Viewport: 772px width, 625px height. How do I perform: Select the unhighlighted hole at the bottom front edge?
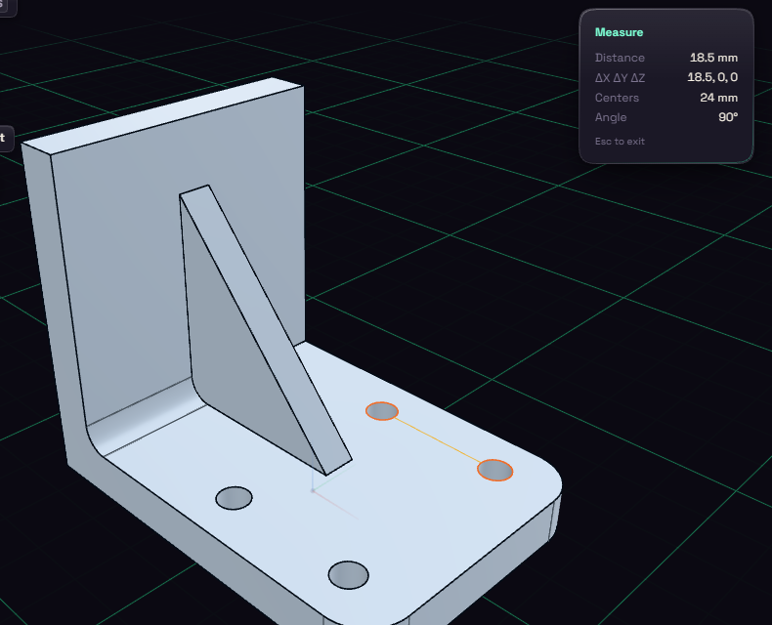tap(348, 575)
